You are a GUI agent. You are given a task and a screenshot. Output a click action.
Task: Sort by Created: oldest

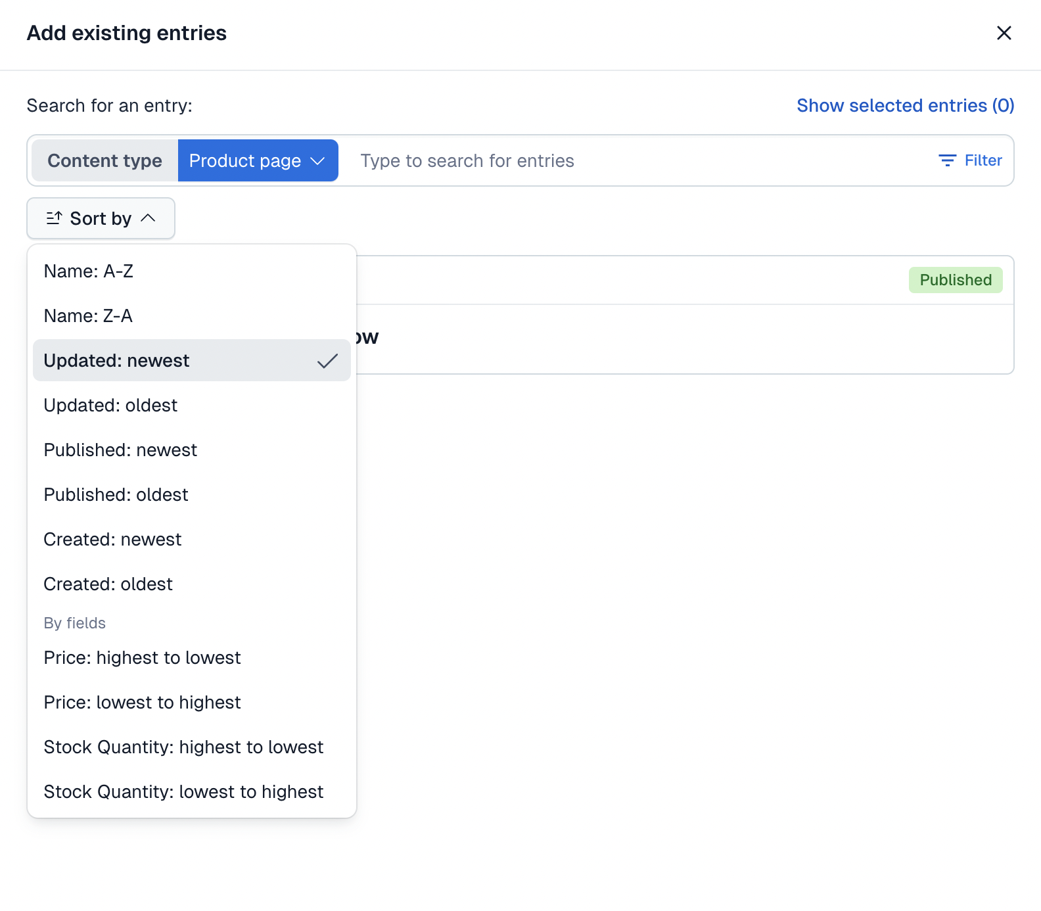click(108, 584)
